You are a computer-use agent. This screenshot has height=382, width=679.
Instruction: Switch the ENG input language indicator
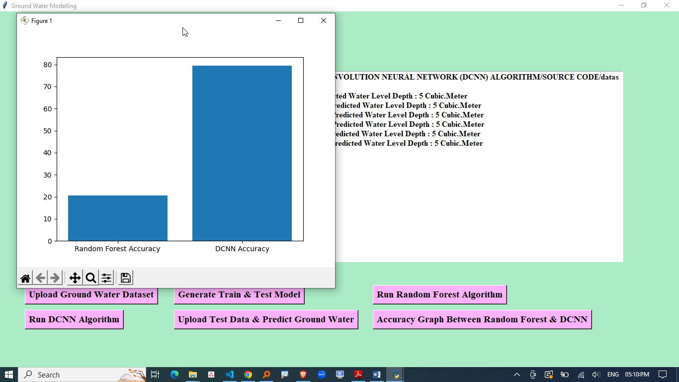[x=613, y=375]
